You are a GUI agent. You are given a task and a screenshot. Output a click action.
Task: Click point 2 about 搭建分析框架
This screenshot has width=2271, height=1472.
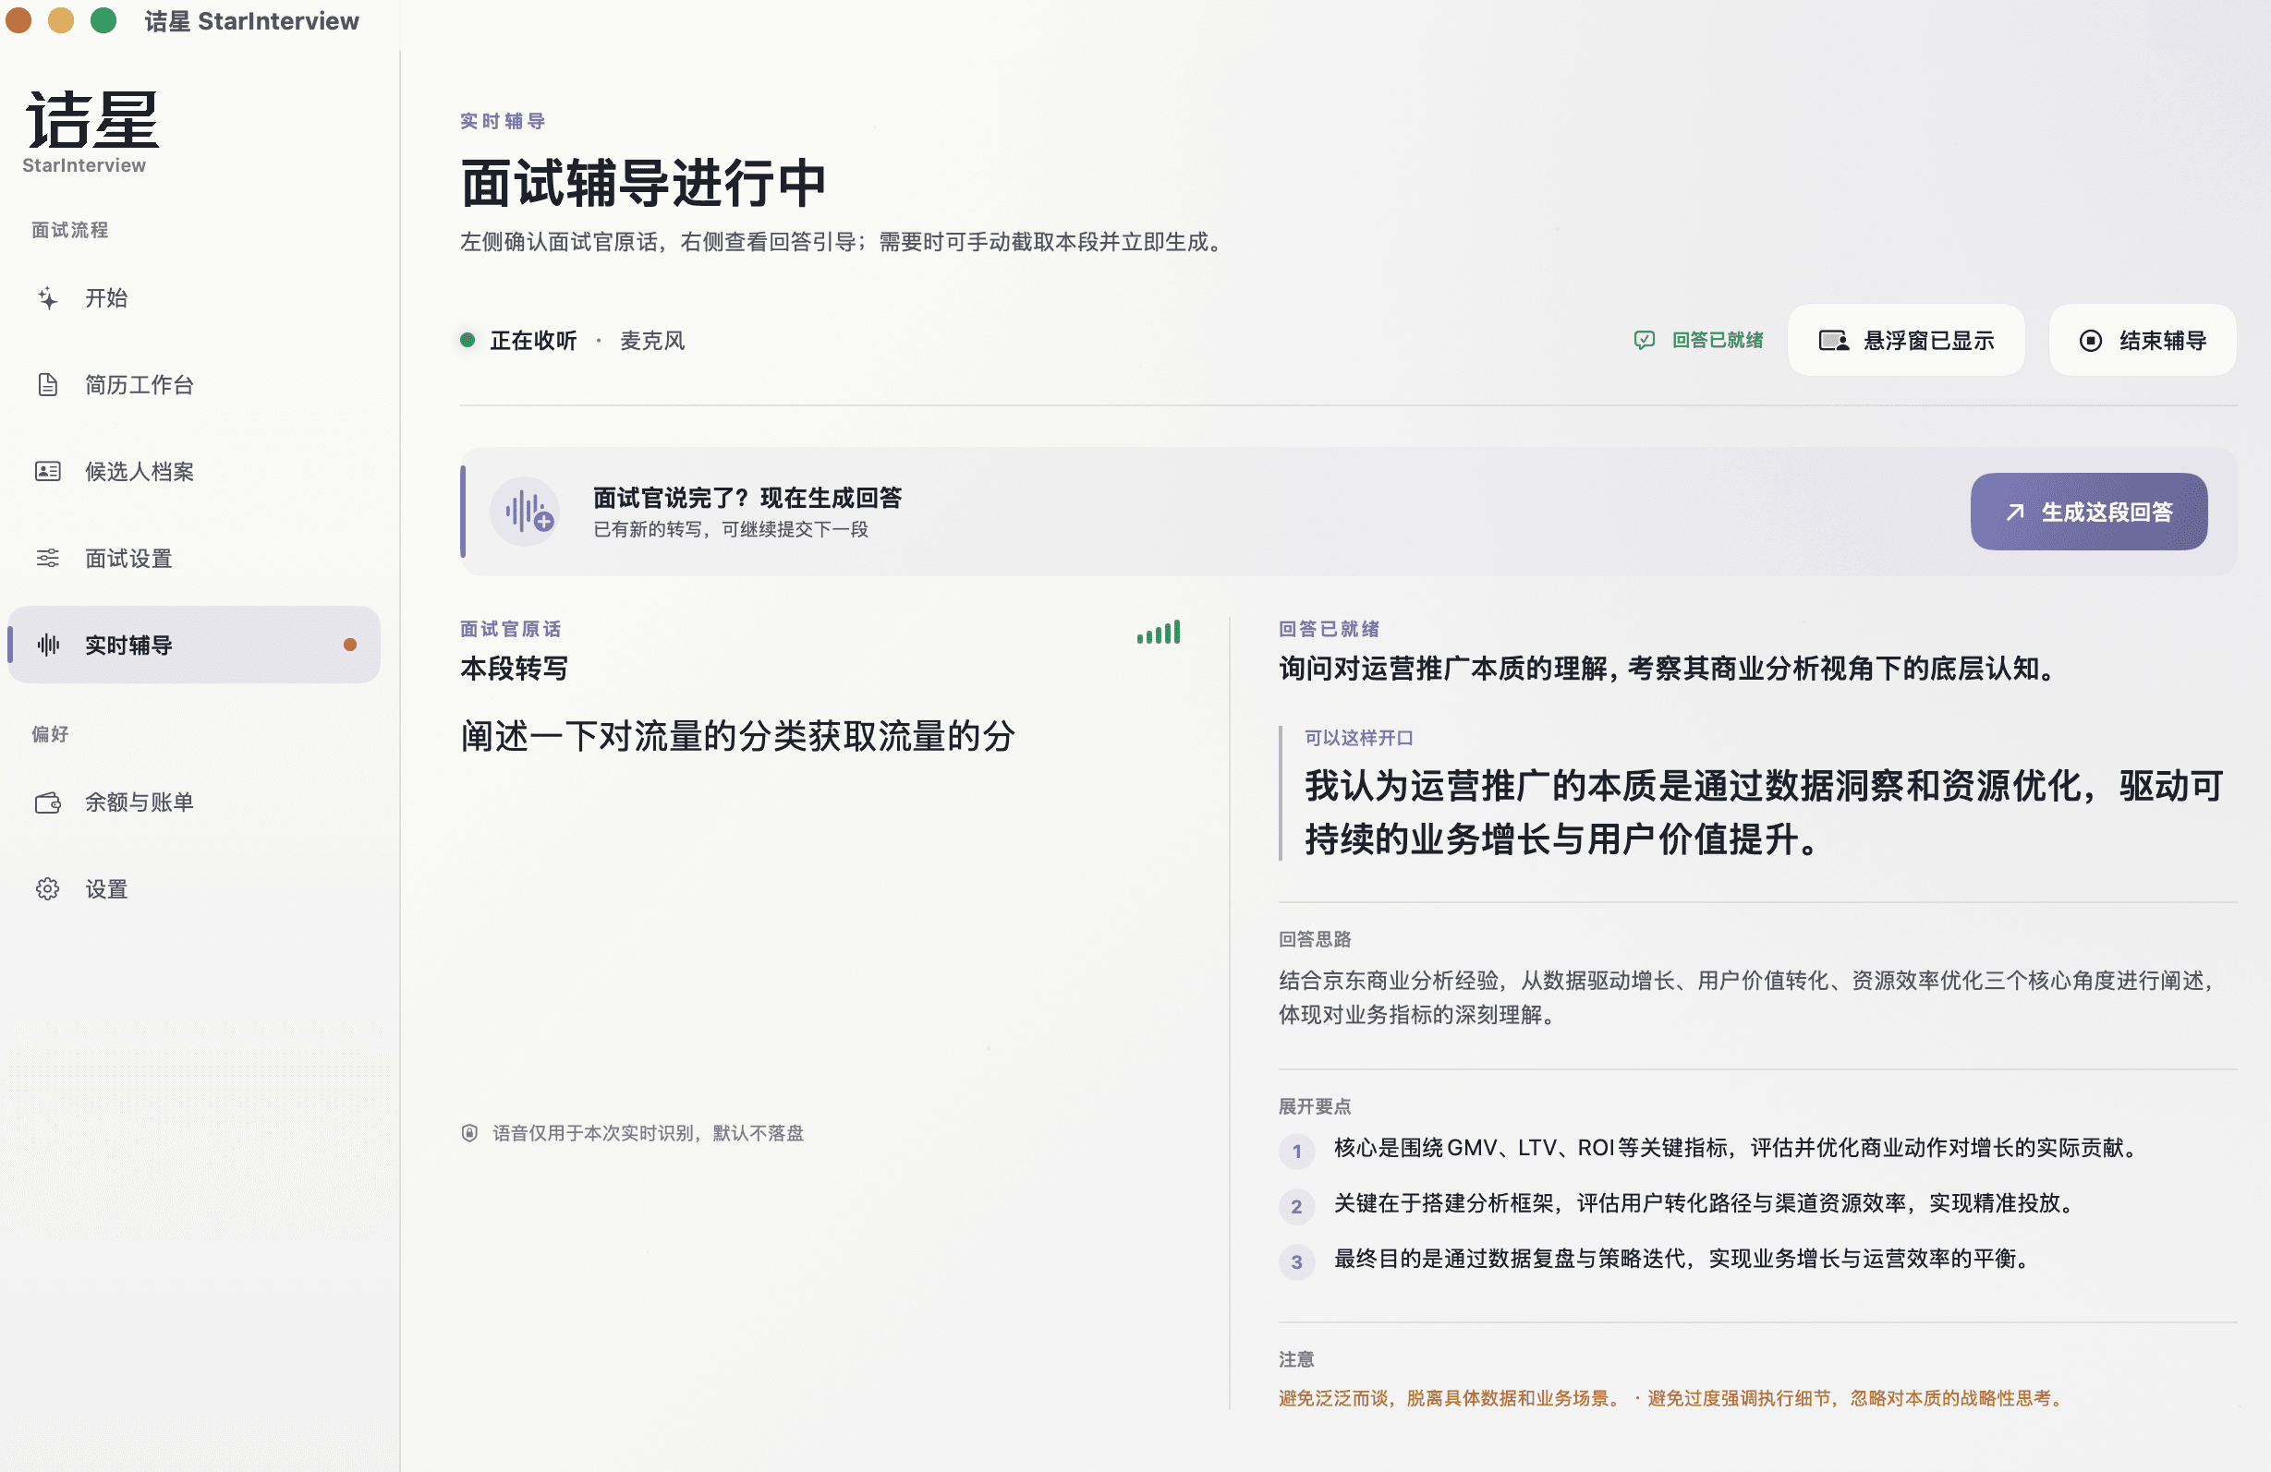tap(1706, 1203)
